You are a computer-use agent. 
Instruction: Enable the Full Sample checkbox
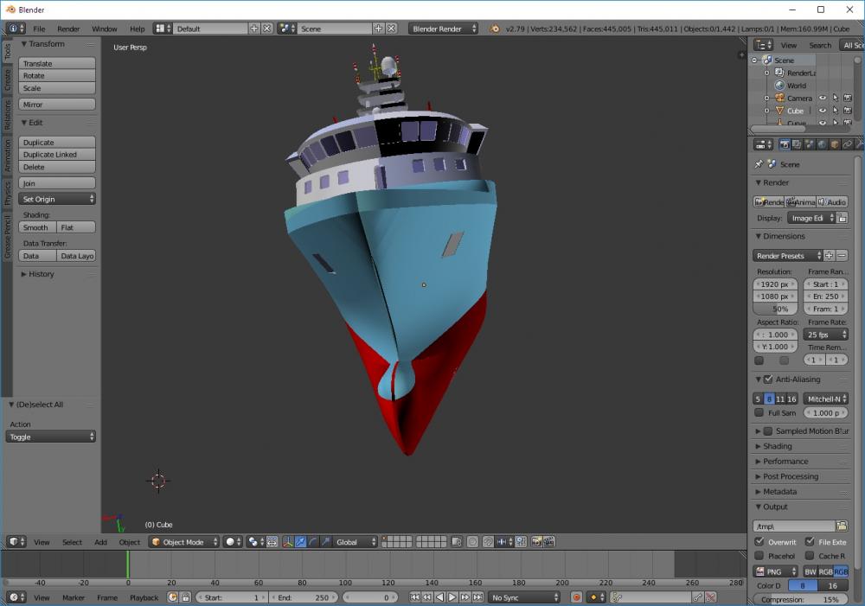tap(759, 412)
